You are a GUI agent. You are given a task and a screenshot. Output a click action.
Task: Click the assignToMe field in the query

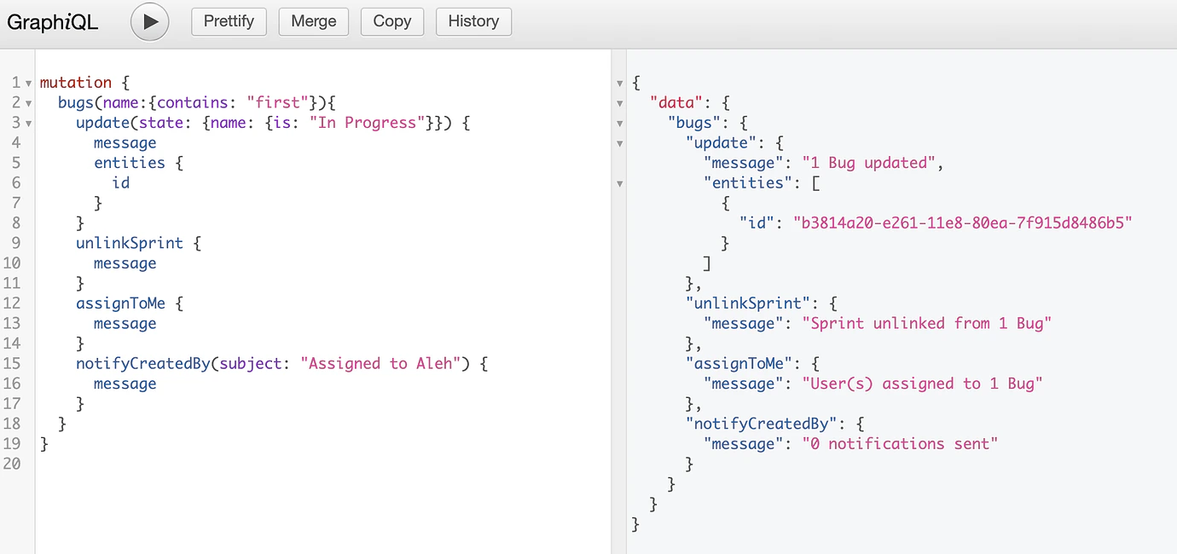(120, 303)
